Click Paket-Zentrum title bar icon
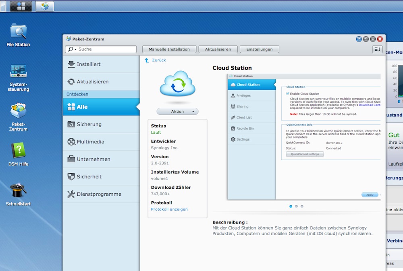 coord(68,39)
